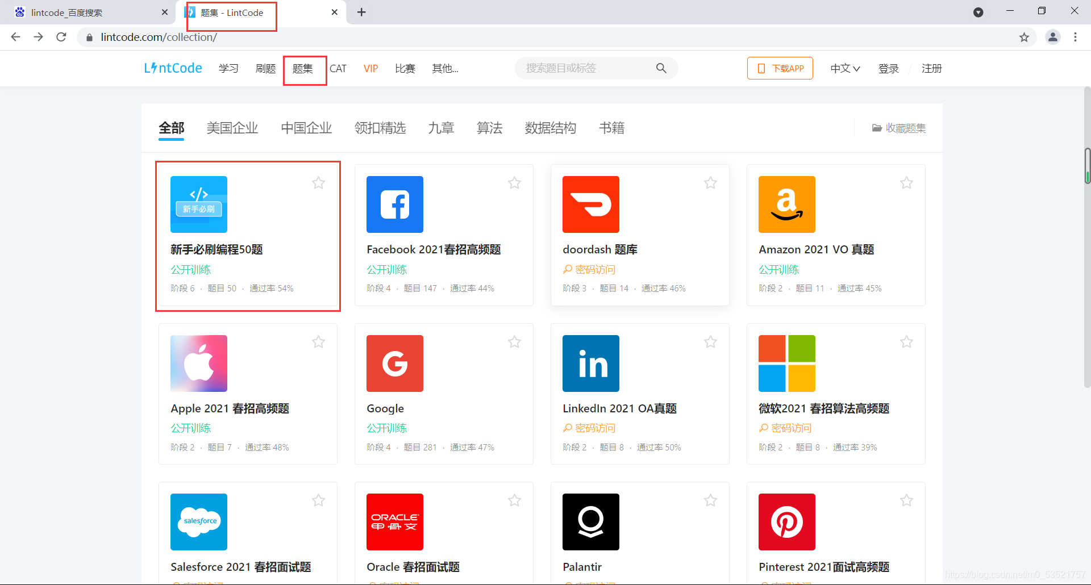Star the Amazon 2021 VO 真题 collection

tap(906, 183)
